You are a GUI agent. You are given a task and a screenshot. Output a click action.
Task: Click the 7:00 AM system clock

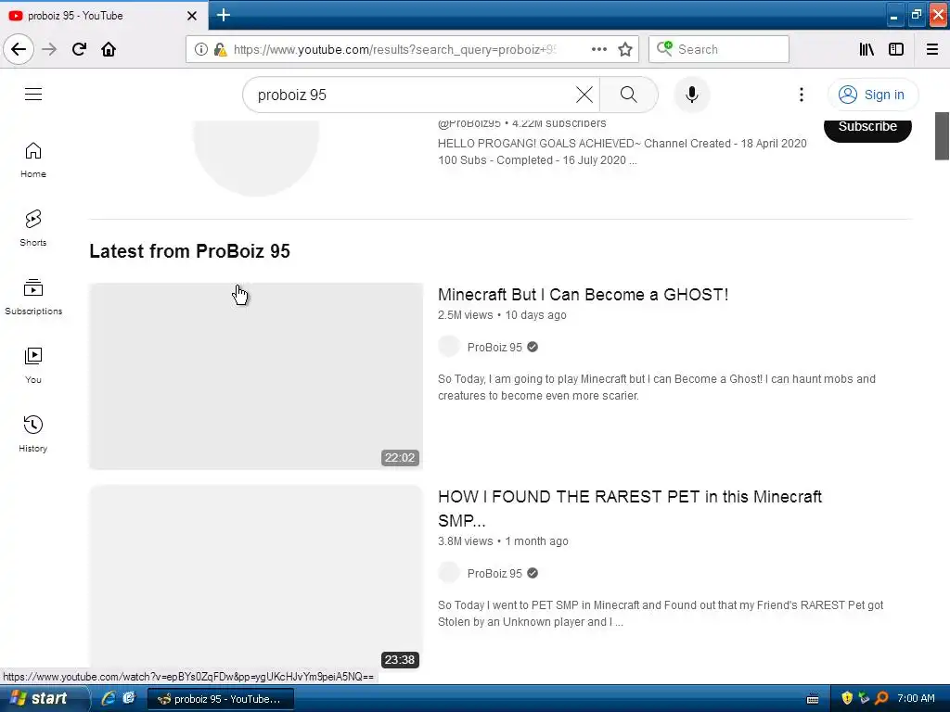916,698
